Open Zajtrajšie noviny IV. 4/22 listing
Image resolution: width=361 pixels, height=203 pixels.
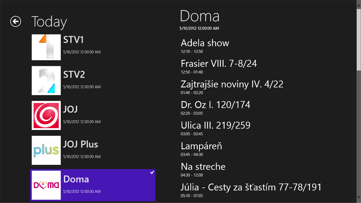232,84
